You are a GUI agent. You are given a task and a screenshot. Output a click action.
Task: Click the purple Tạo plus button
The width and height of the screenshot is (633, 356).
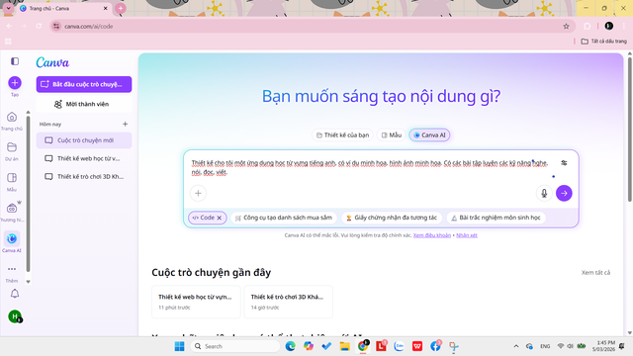pyautogui.click(x=15, y=83)
